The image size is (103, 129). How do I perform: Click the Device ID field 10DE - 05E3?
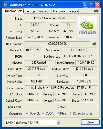click(34, 50)
